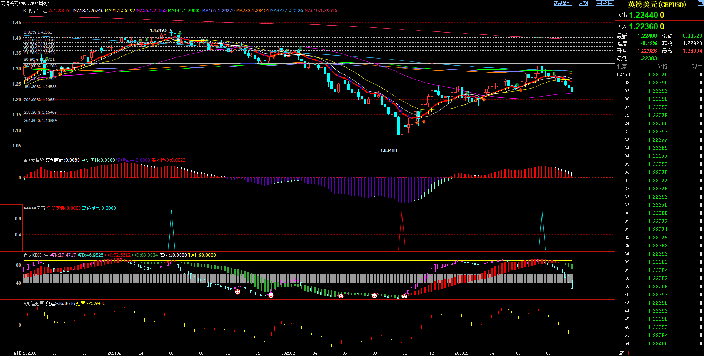This screenshot has width=704, height=356.
Task: Click the 卖出 ask price 1.22440
Action: (644, 15)
